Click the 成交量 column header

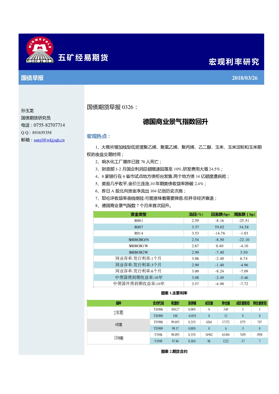(x=209, y=303)
